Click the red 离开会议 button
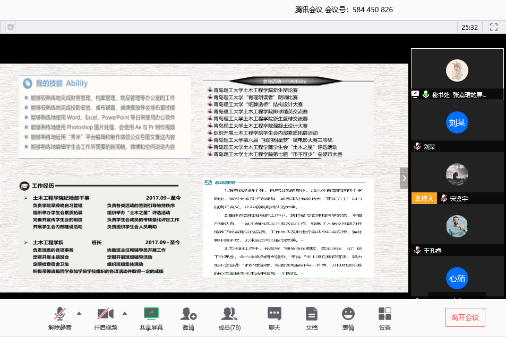506x337 pixels. click(x=465, y=317)
